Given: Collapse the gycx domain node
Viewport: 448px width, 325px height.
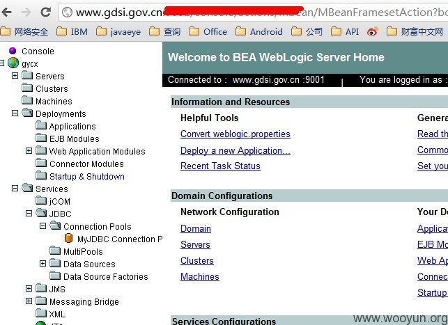Looking at the screenshot, I should (1, 63).
